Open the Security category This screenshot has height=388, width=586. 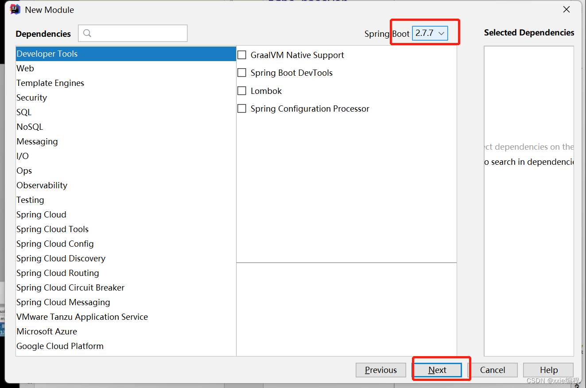[126, 97]
